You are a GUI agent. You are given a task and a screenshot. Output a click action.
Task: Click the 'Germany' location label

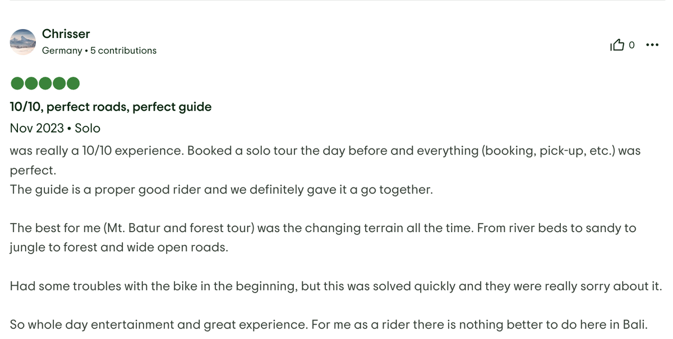point(62,50)
